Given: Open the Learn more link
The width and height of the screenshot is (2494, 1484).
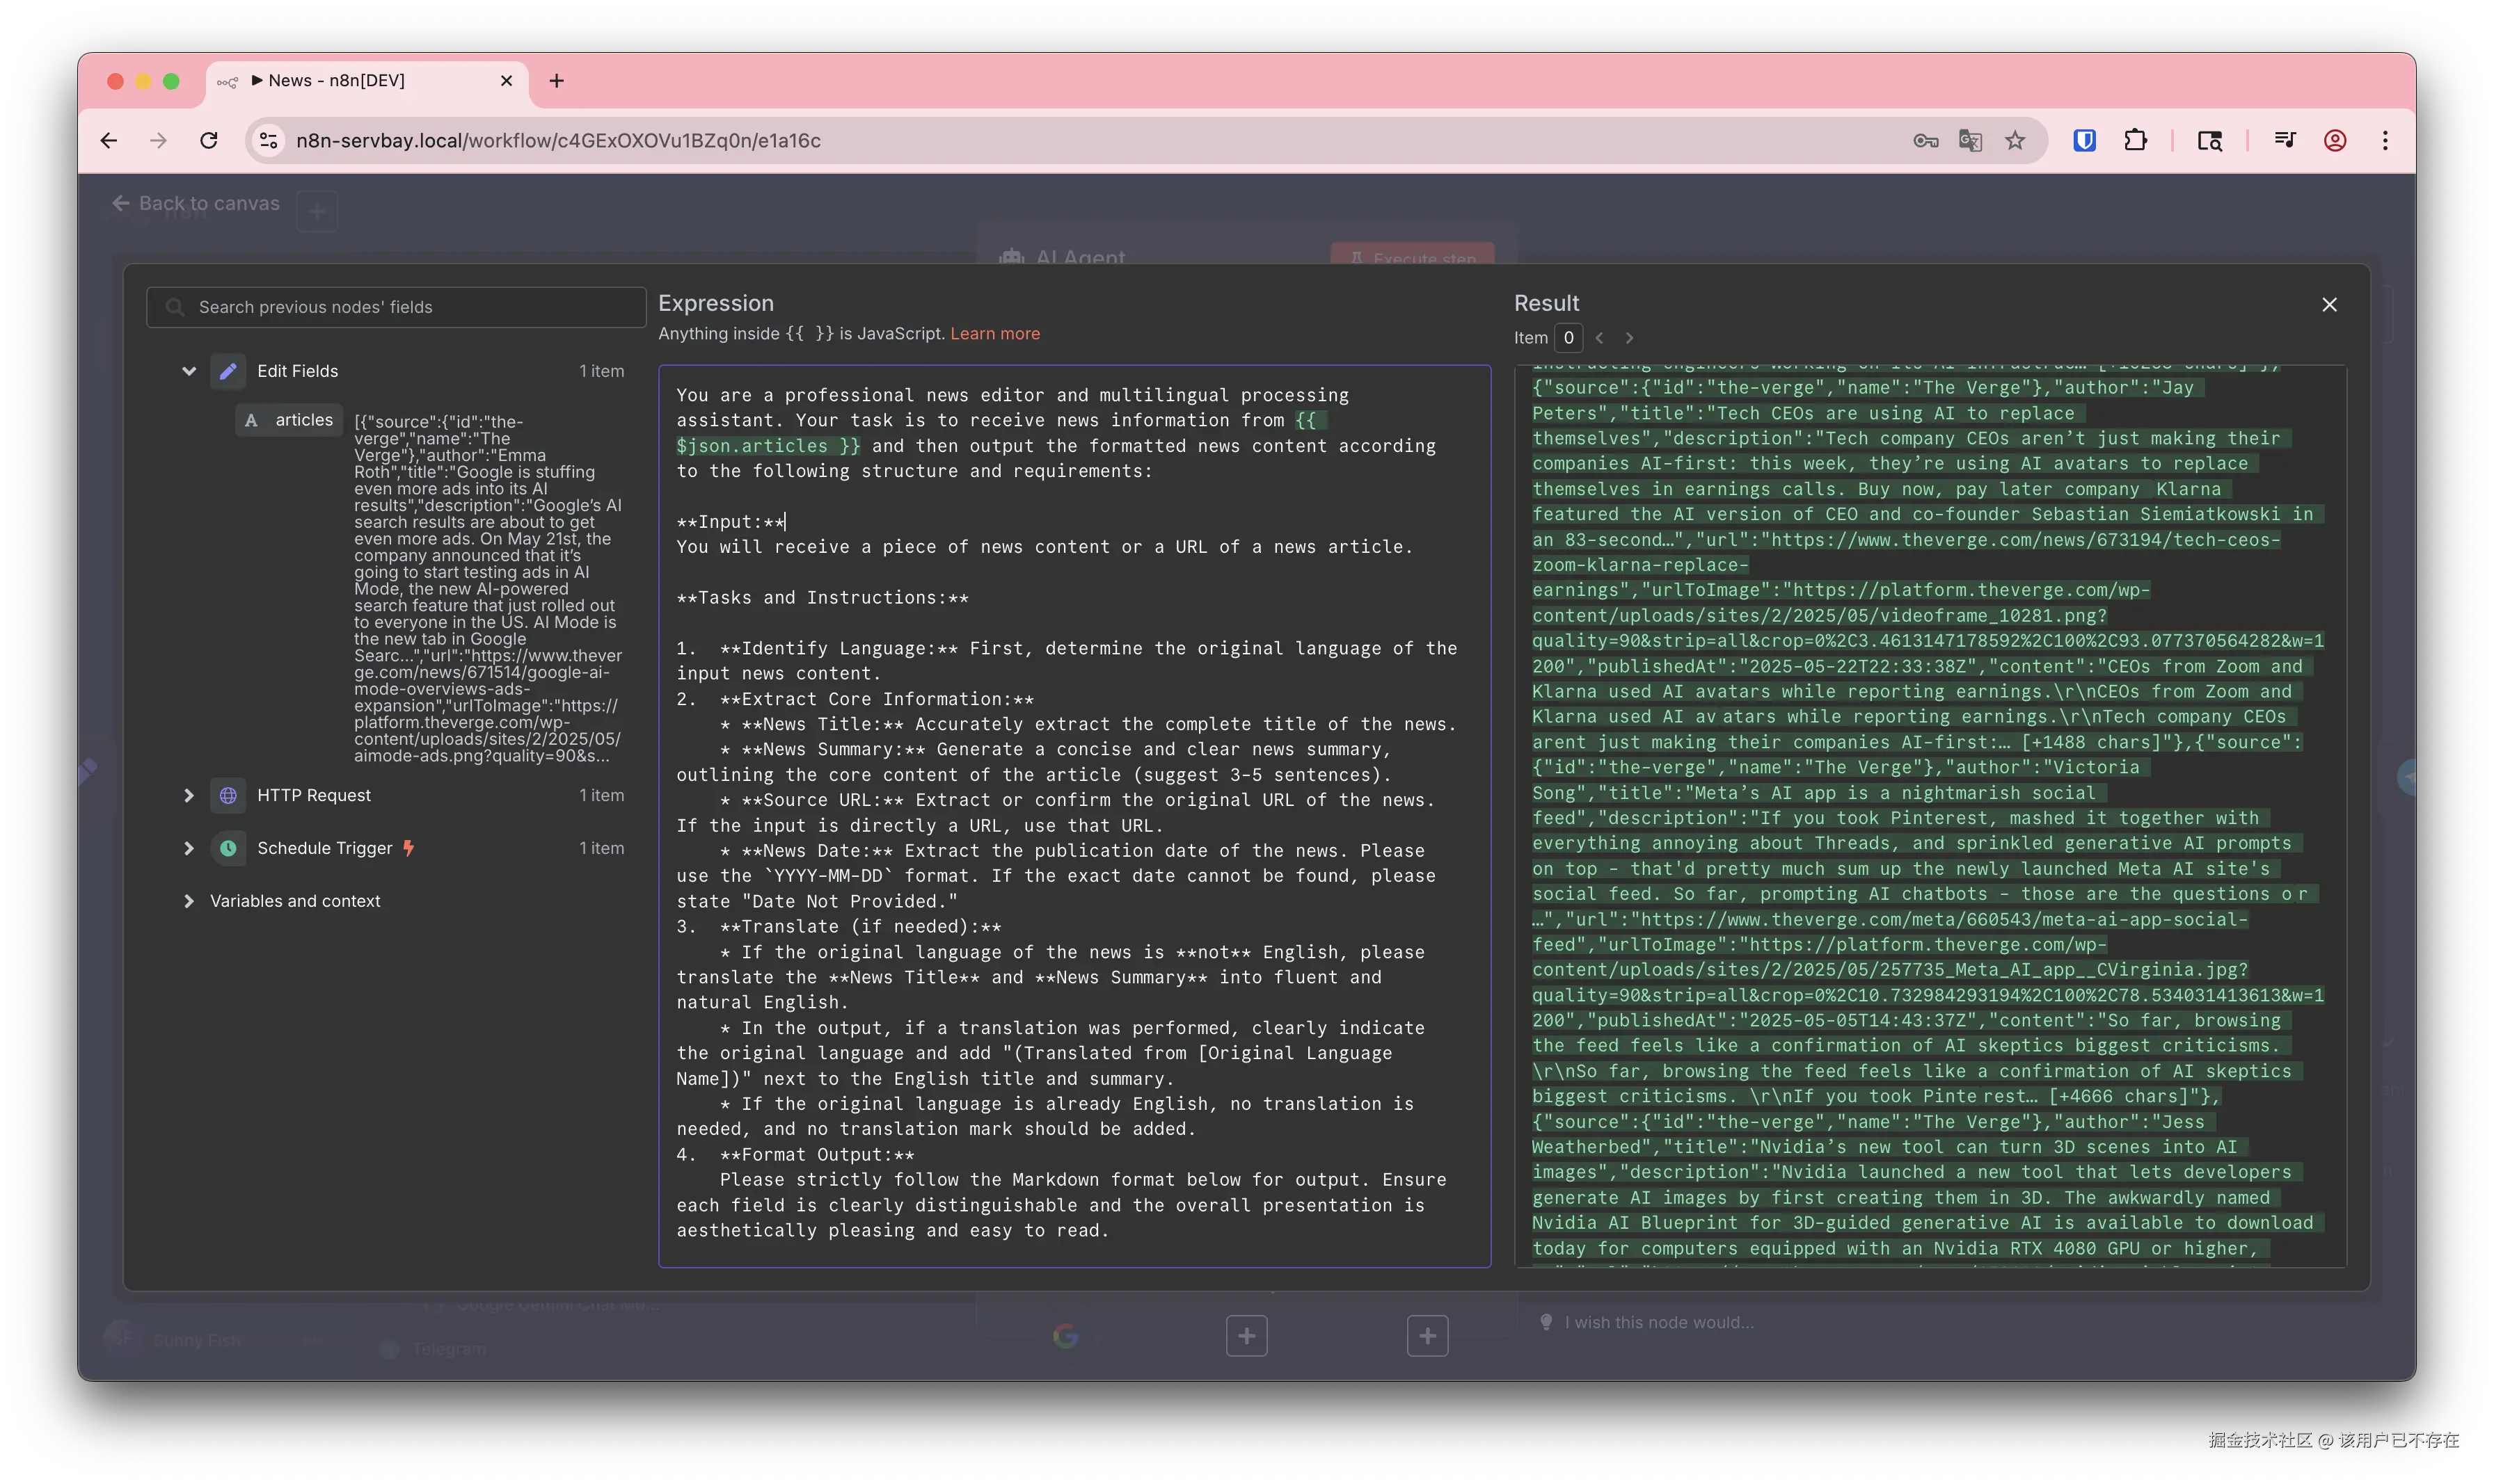Looking at the screenshot, I should pyautogui.click(x=994, y=334).
